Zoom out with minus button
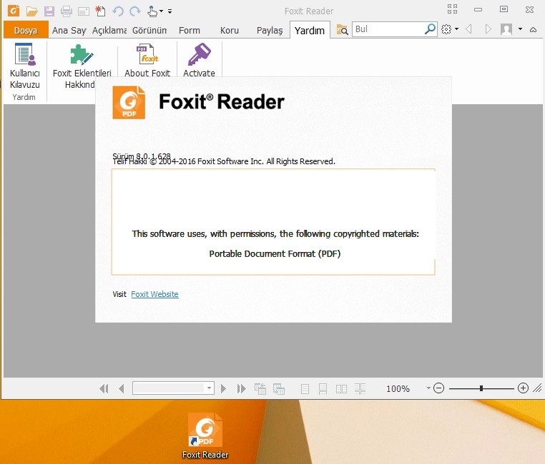This screenshot has height=464, width=545. point(438,388)
